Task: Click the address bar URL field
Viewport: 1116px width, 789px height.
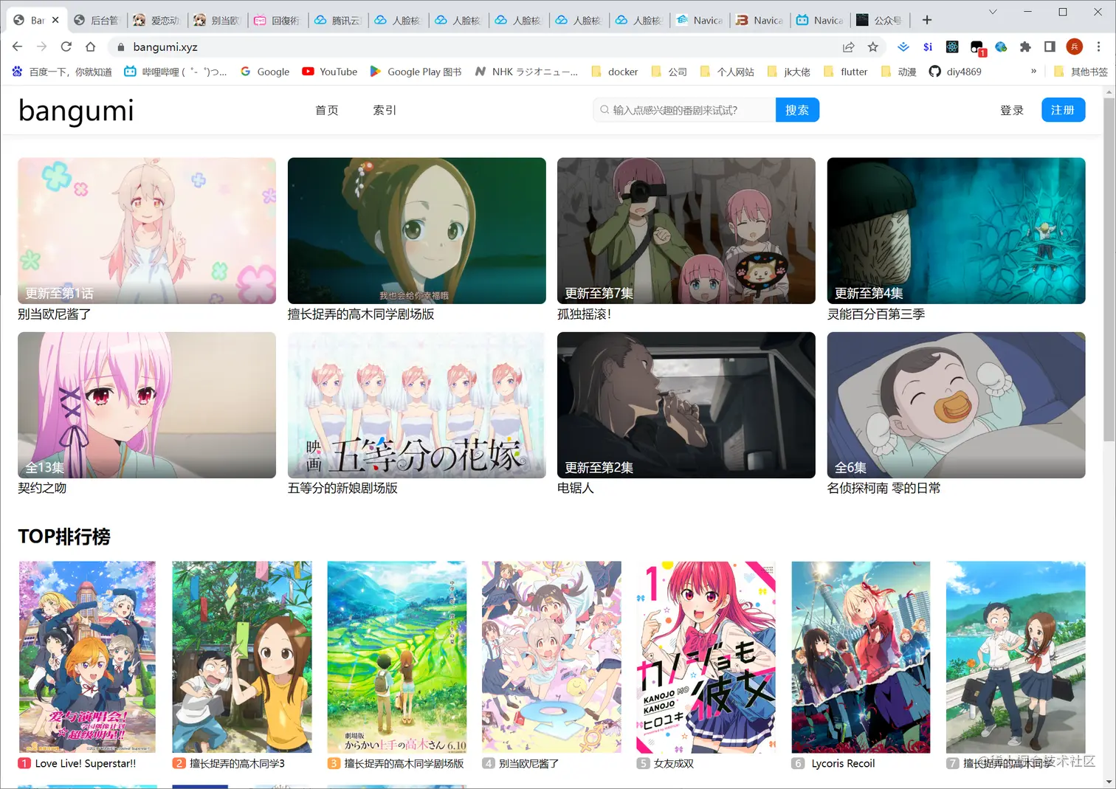Action: [x=472, y=46]
